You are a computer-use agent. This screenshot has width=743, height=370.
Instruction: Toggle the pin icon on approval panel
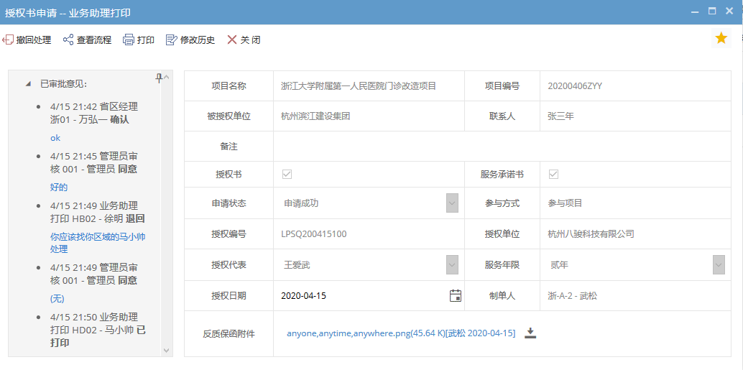(x=159, y=78)
